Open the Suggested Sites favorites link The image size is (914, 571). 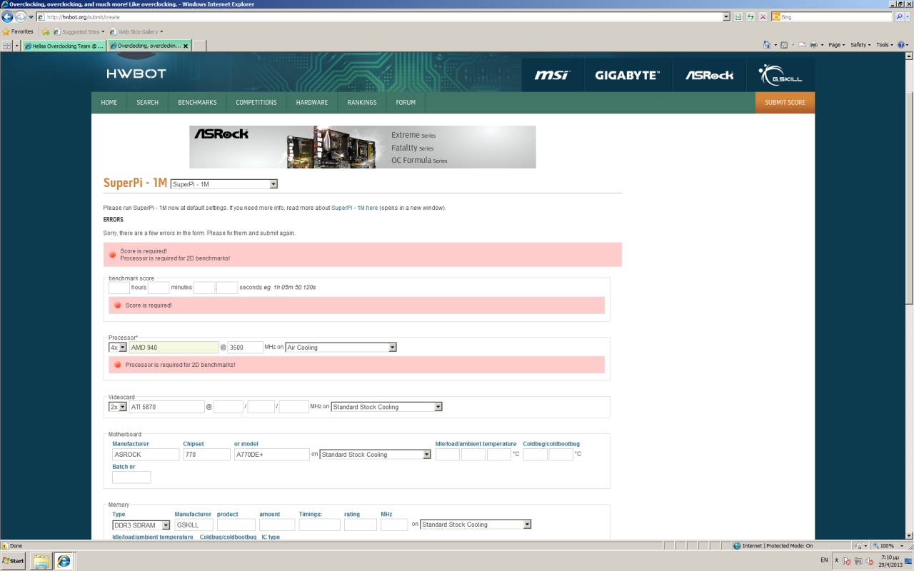click(x=79, y=31)
